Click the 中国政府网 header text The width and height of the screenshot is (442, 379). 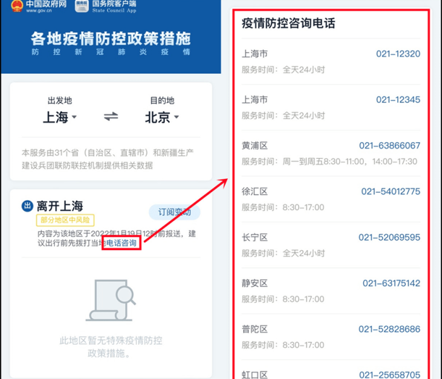pyautogui.click(x=46, y=6)
